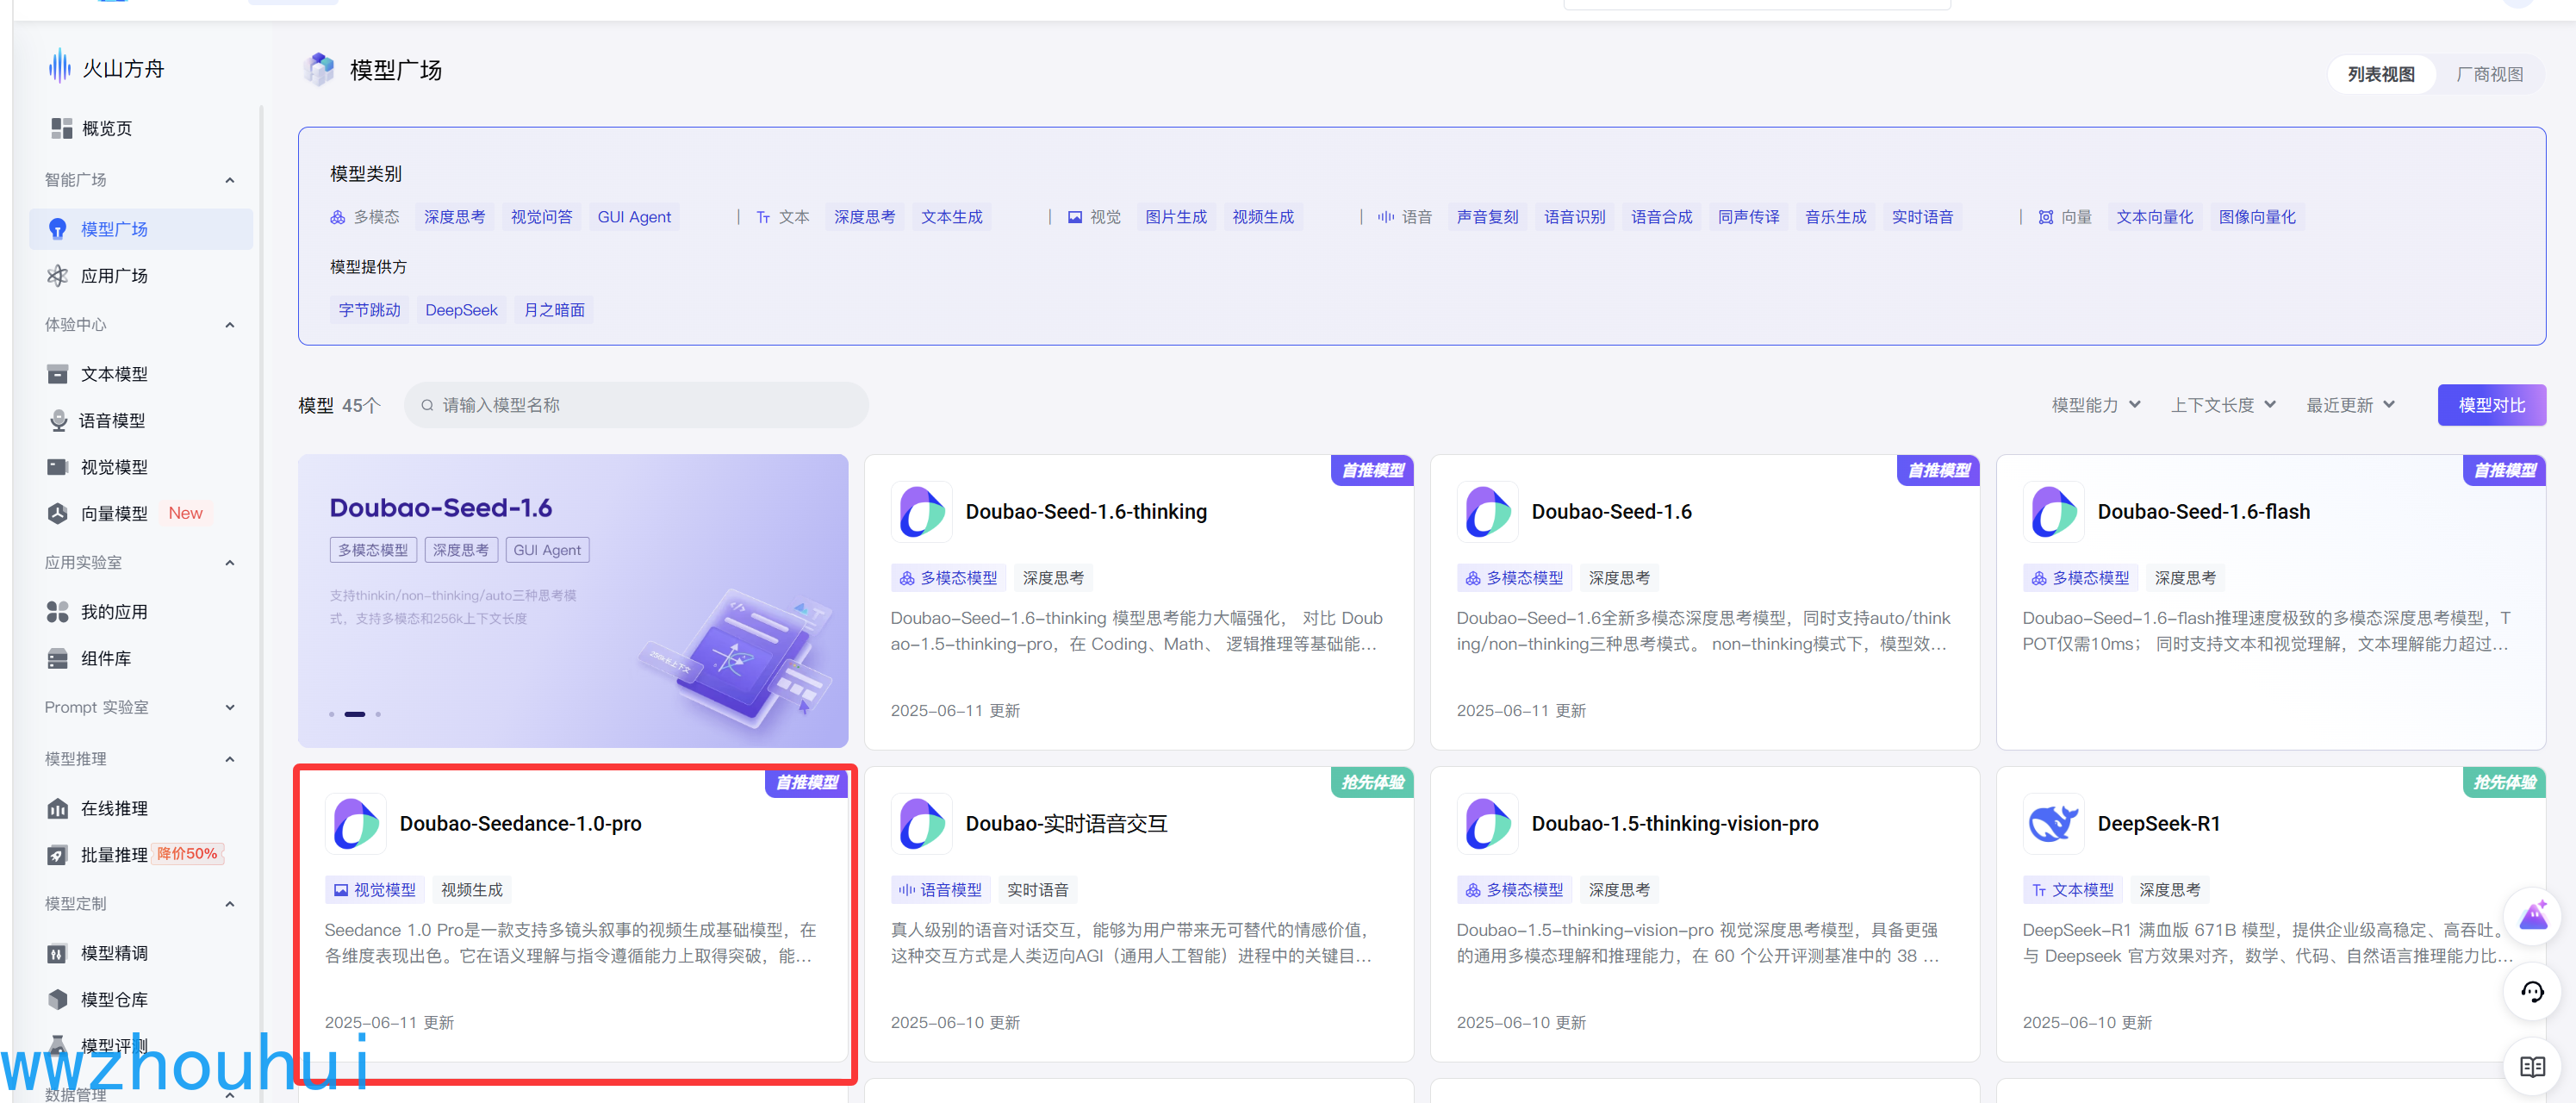Collapse the 体验中心 section
Viewport: 2576px width, 1103px height.
coord(230,325)
